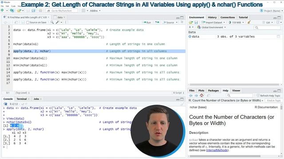Image resolution: width=284 pixels, height=159 pixels.
Task: Open the Project (None) dropdown
Action: click(x=271, y=11)
